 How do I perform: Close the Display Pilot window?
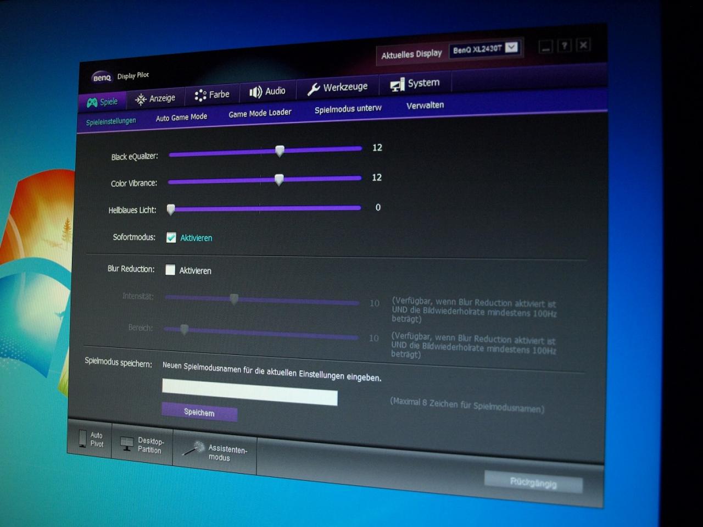coord(584,45)
